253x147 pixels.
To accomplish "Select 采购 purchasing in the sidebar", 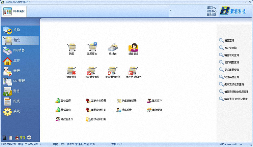I will 20,30.
